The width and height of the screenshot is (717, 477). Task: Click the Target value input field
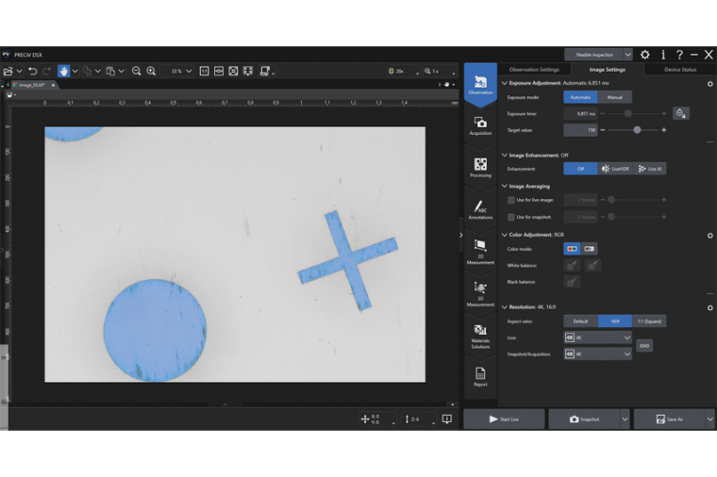coord(580,130)
